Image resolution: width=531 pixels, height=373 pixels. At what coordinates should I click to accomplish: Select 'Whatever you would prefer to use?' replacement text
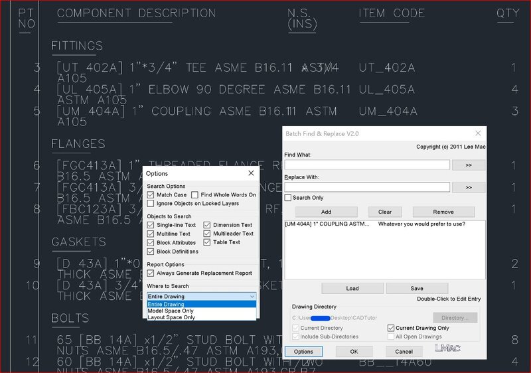pos(421,224)
